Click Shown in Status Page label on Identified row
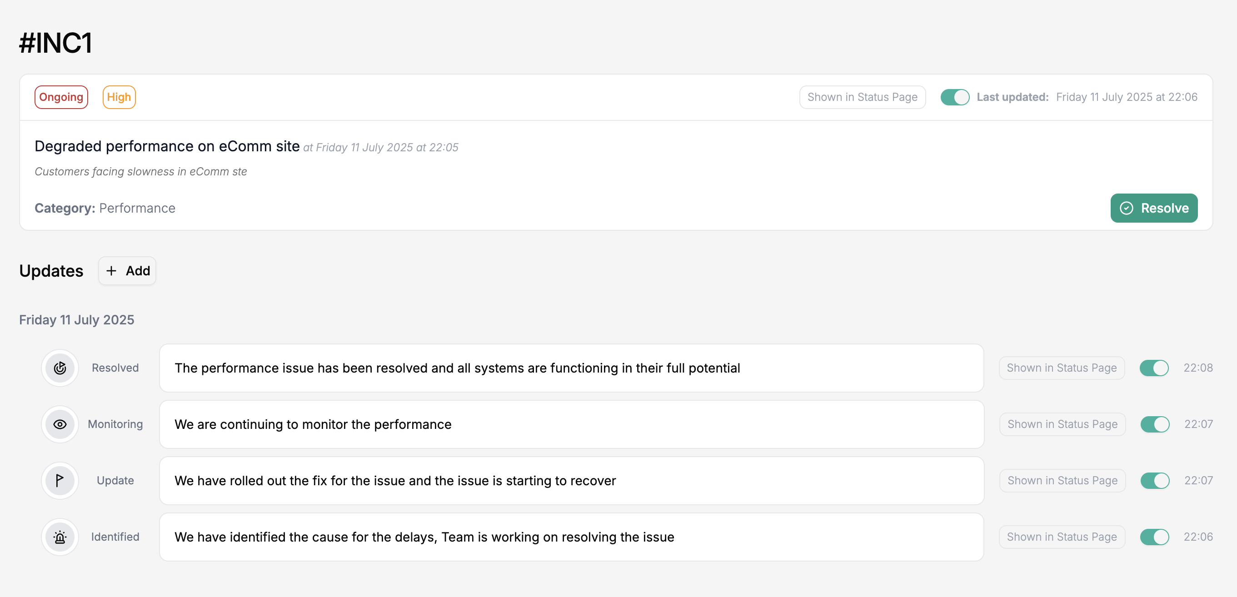Image resolution: width=1237 pixels, height=597 pixels. point(1062,537)
